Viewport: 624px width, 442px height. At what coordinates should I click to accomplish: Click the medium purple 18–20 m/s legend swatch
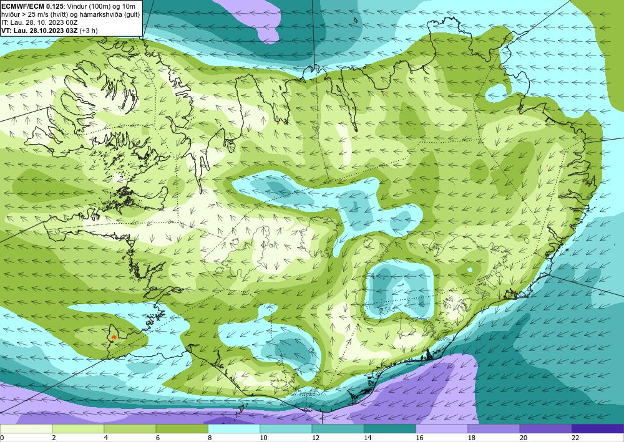[494, 429]
